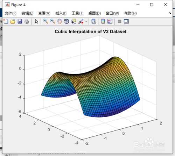This screenshot has height=156, width=175.
Task: Open the 查看(V) menu
Action: (44, 13)
